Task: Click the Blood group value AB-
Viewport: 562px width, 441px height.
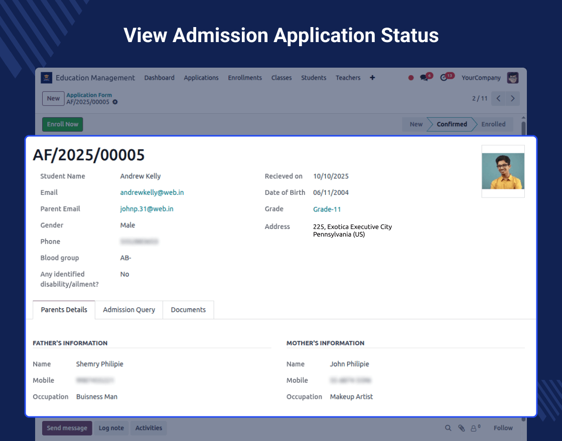Action: pos(125,258)
